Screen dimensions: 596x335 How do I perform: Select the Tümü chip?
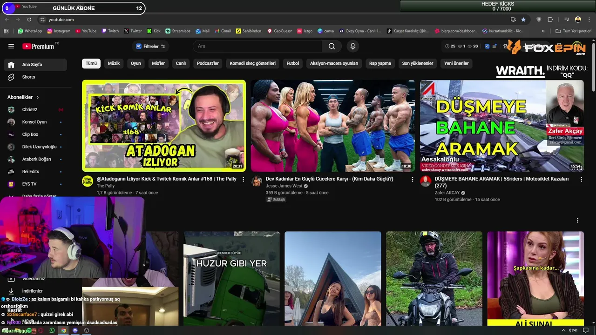coord(91,63)
